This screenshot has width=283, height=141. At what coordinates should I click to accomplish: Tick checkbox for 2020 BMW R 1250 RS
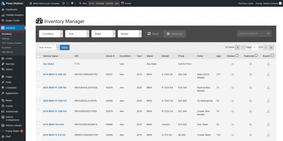coord(38,86)
